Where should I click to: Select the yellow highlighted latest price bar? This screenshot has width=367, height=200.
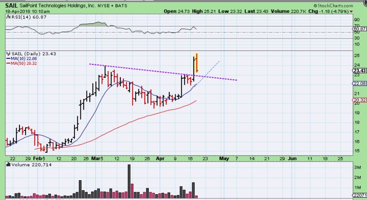click(x=197, y=63)
